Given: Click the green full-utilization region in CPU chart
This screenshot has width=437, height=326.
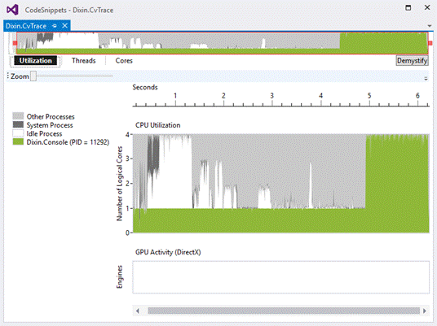Looking at the screenshot, I should click(x=397, y=184).
